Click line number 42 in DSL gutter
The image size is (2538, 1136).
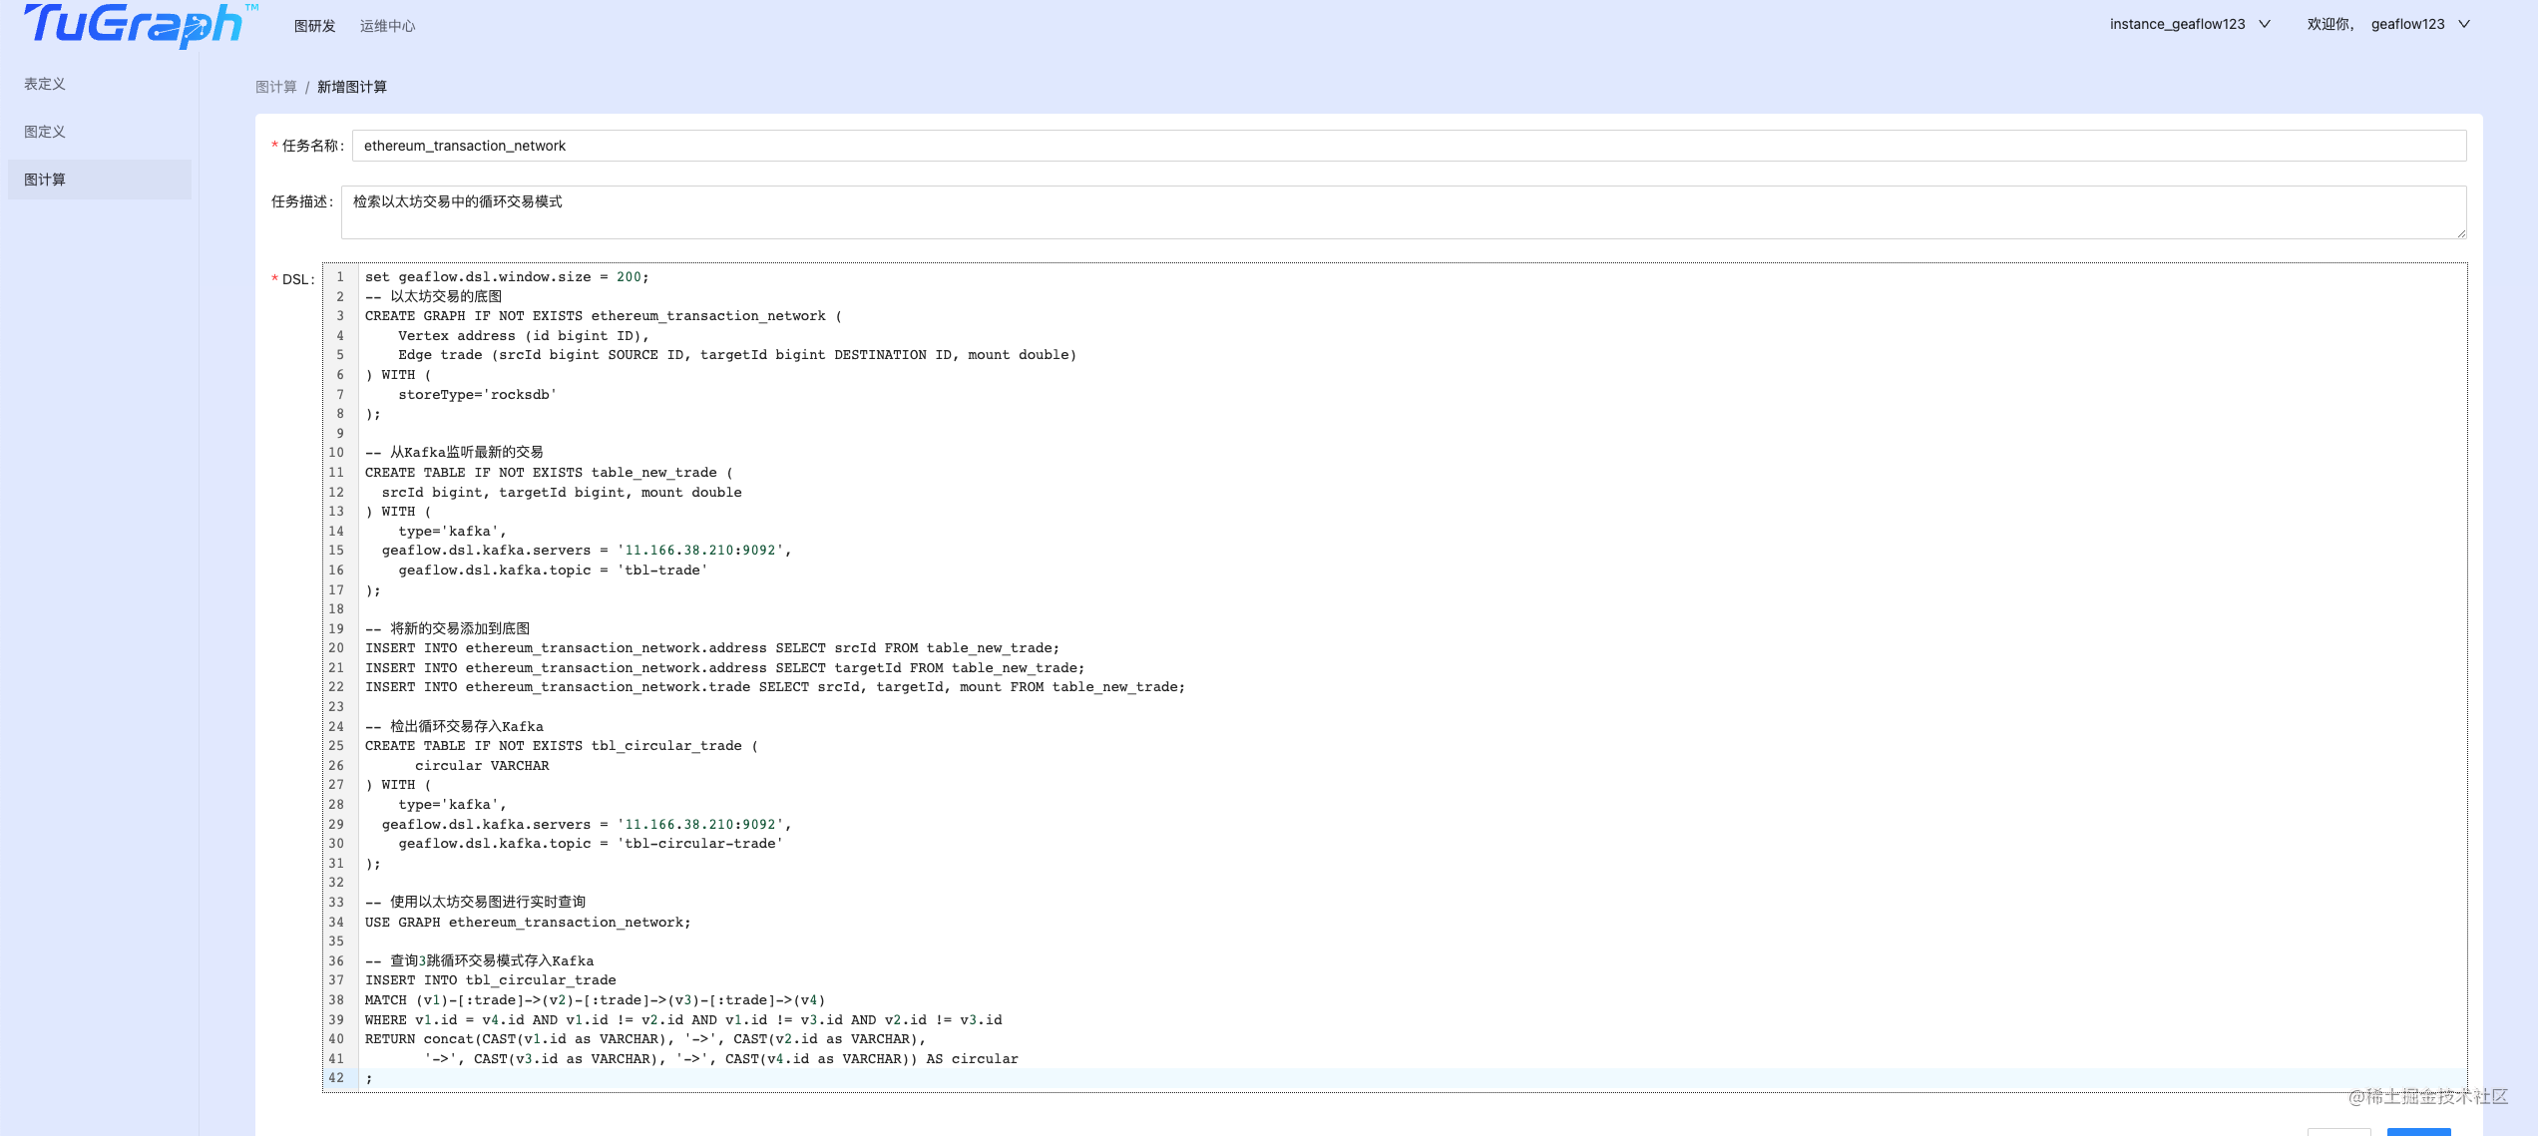(x=336, y=1078)
